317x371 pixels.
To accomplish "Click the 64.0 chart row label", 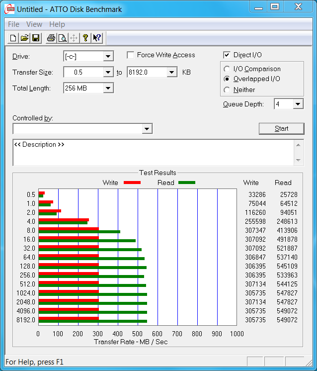I will (29, 257).
